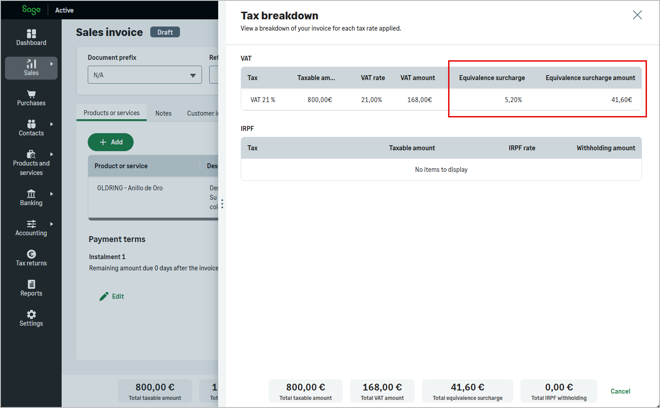
Task: Click the pencil icon beside Edit
Action: 104,296
